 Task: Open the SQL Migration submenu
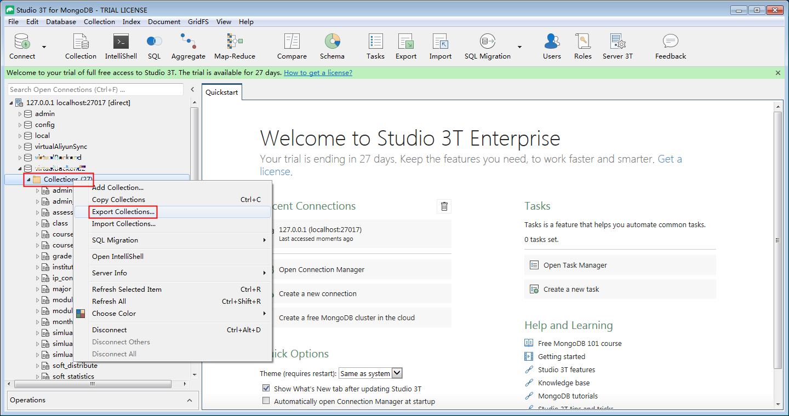tap(173, 240)
